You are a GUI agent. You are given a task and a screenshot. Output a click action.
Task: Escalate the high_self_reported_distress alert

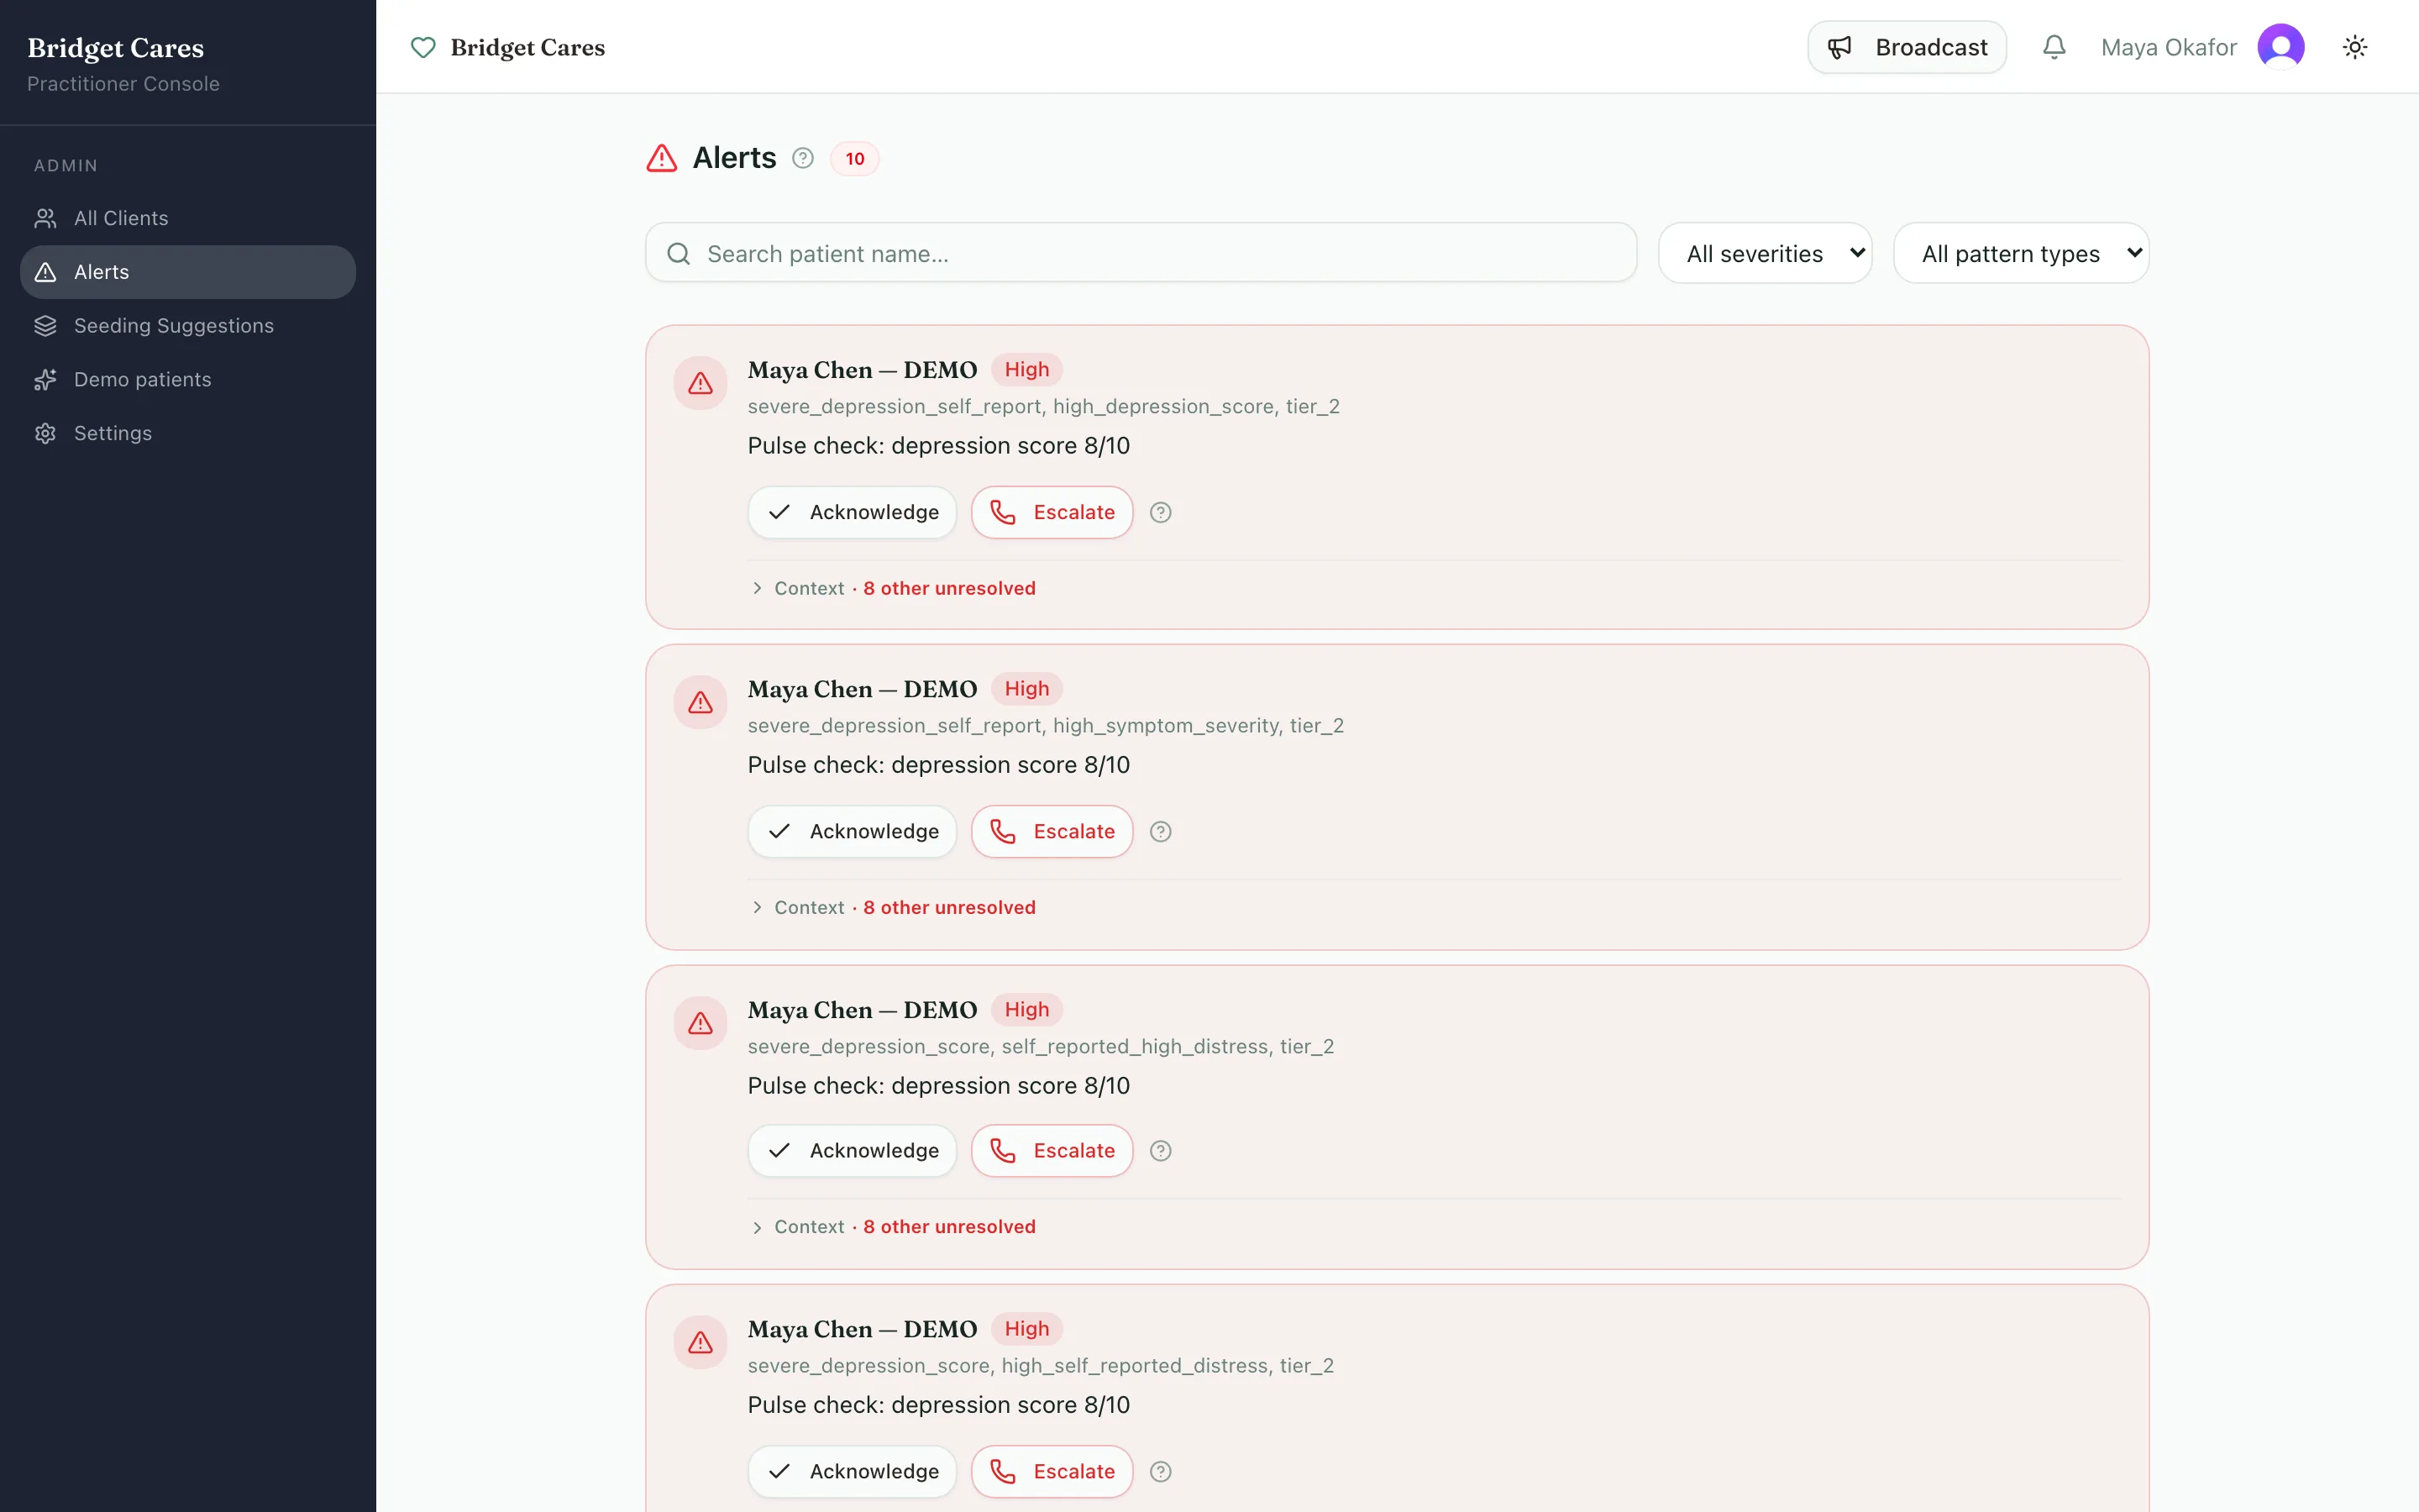(x=1052, y=1471)
